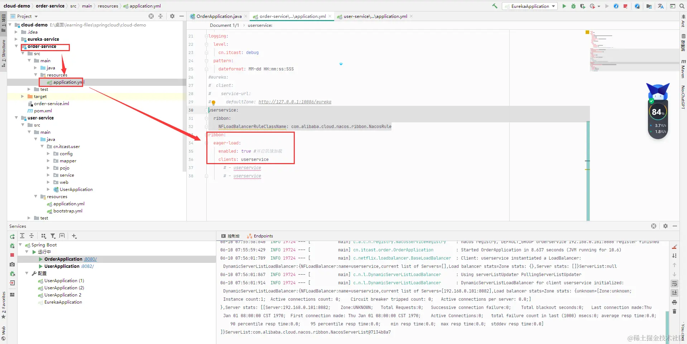Toggle the You.com tool window

click(x=683, y=331)
